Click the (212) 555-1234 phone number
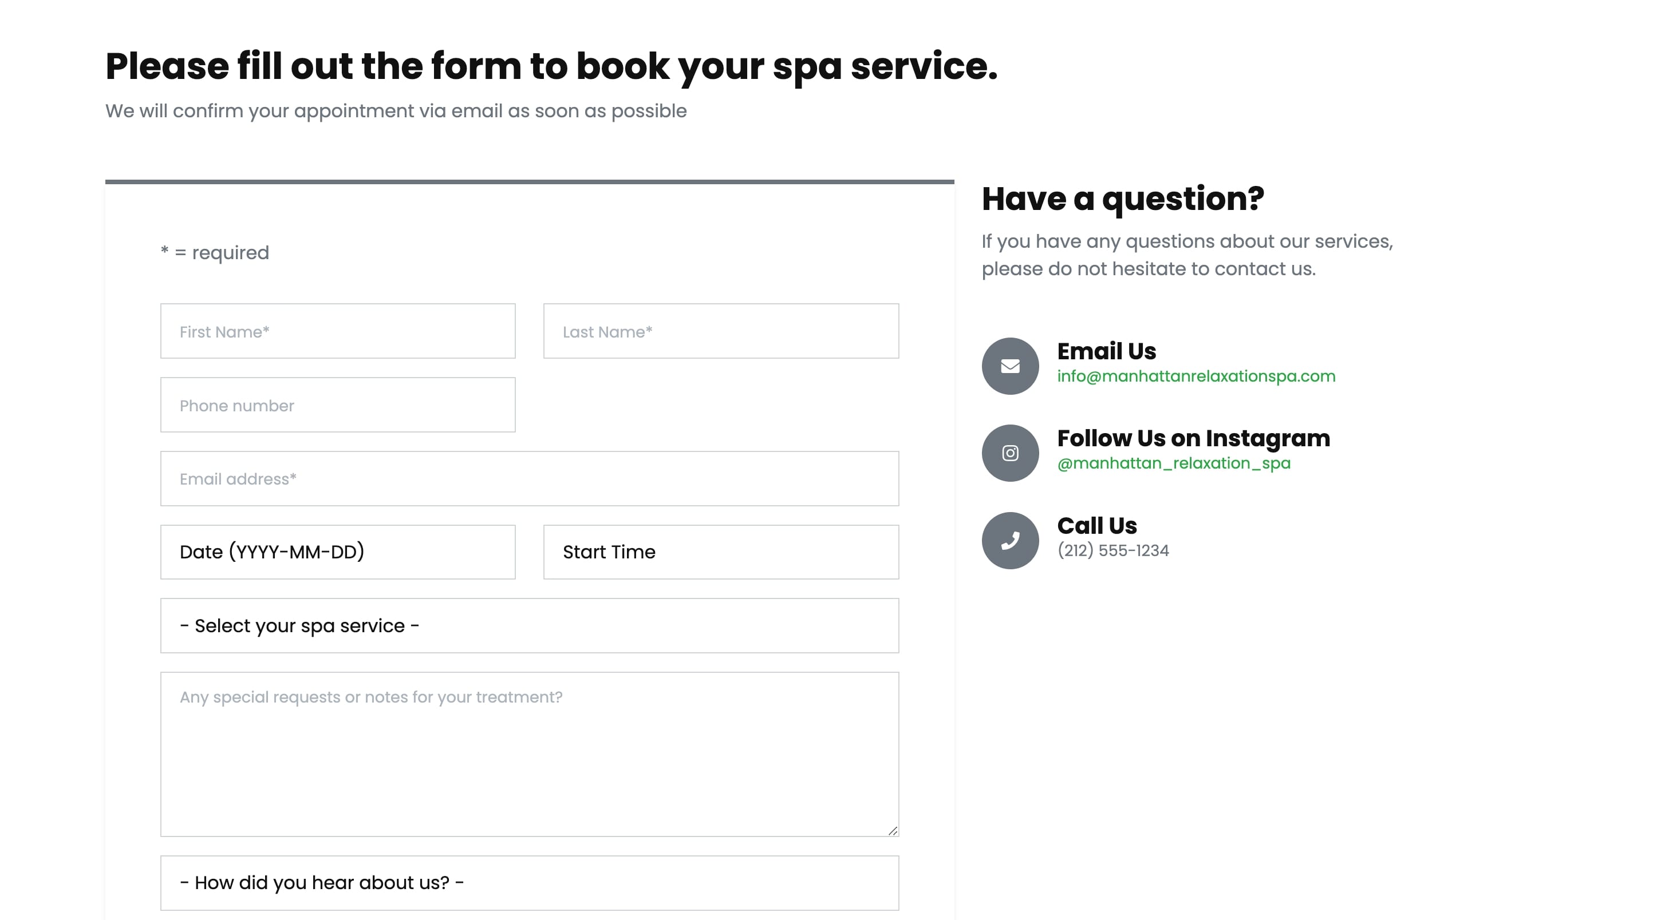 (x=1113, y=550)
